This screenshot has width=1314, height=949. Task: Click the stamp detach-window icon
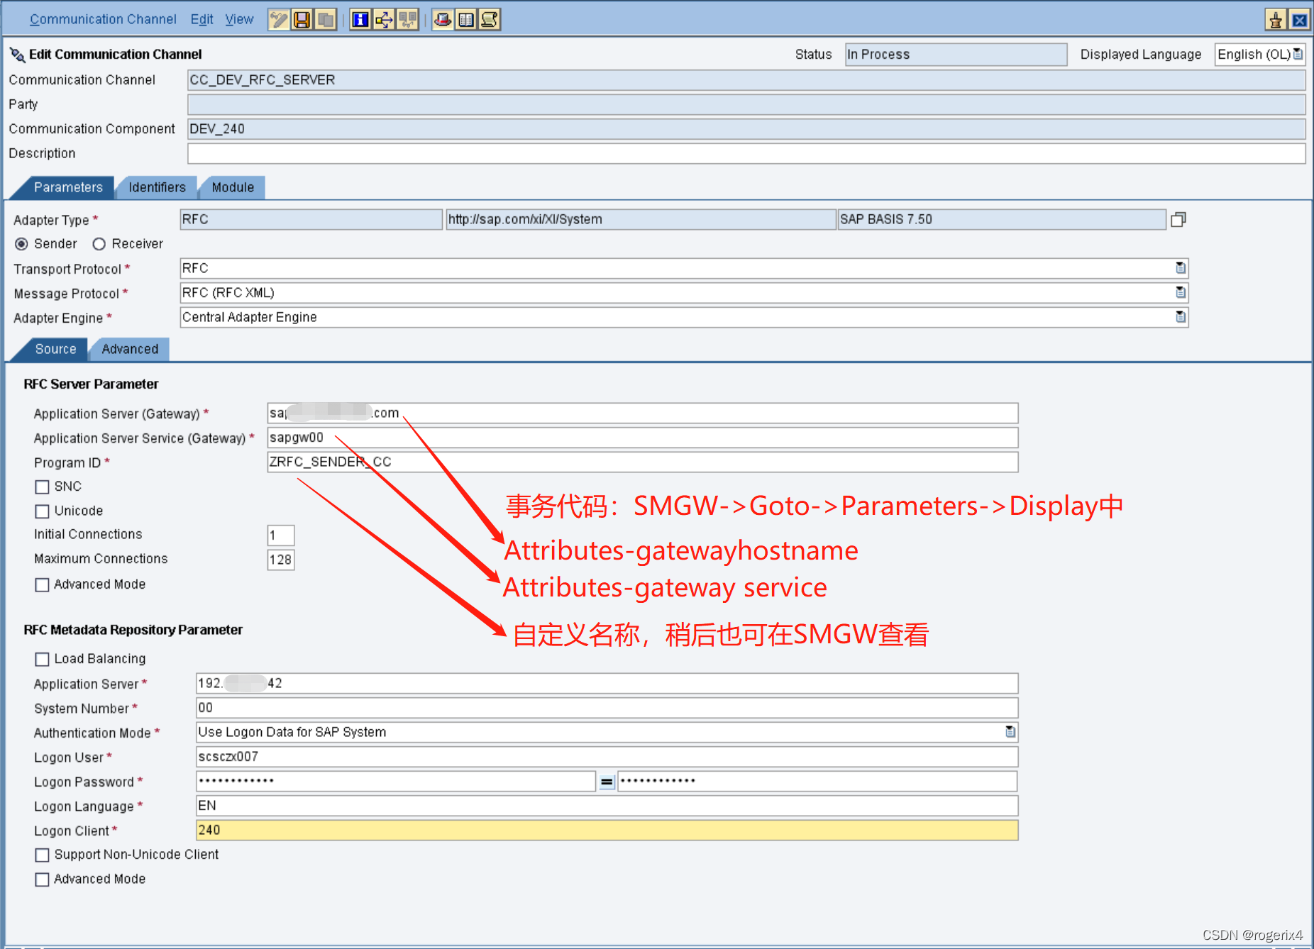coord(1275,20)
